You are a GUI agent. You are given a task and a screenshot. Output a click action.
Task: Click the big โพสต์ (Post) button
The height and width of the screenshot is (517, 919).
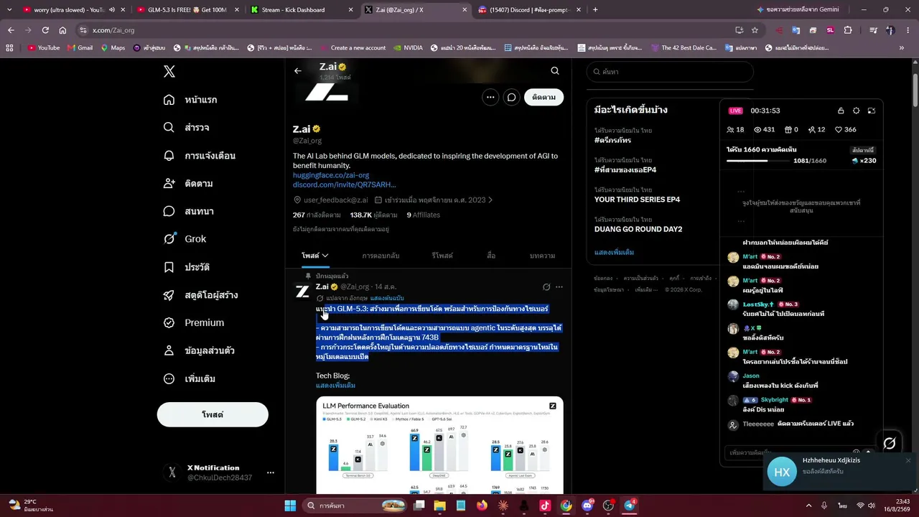click(x=213, y=414)
